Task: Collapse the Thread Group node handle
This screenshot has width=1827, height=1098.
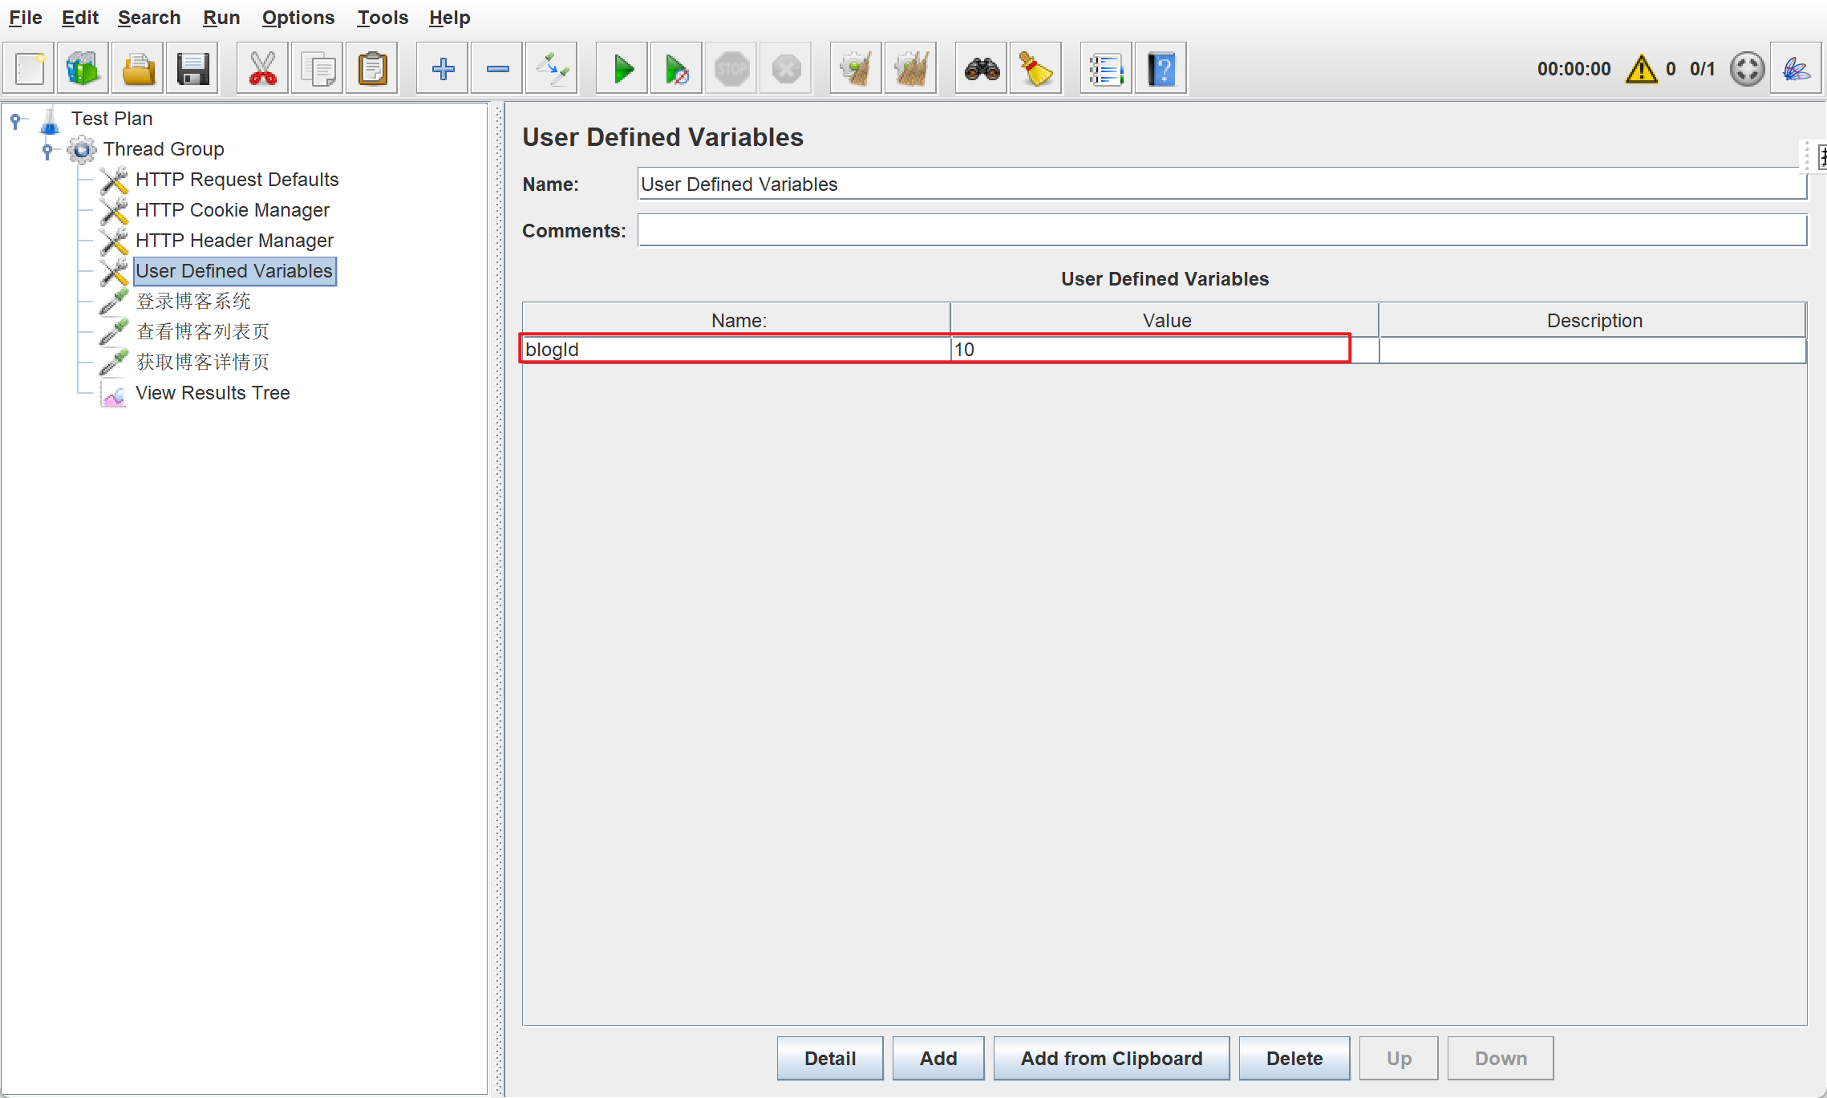Action: (x=47, y=150)
